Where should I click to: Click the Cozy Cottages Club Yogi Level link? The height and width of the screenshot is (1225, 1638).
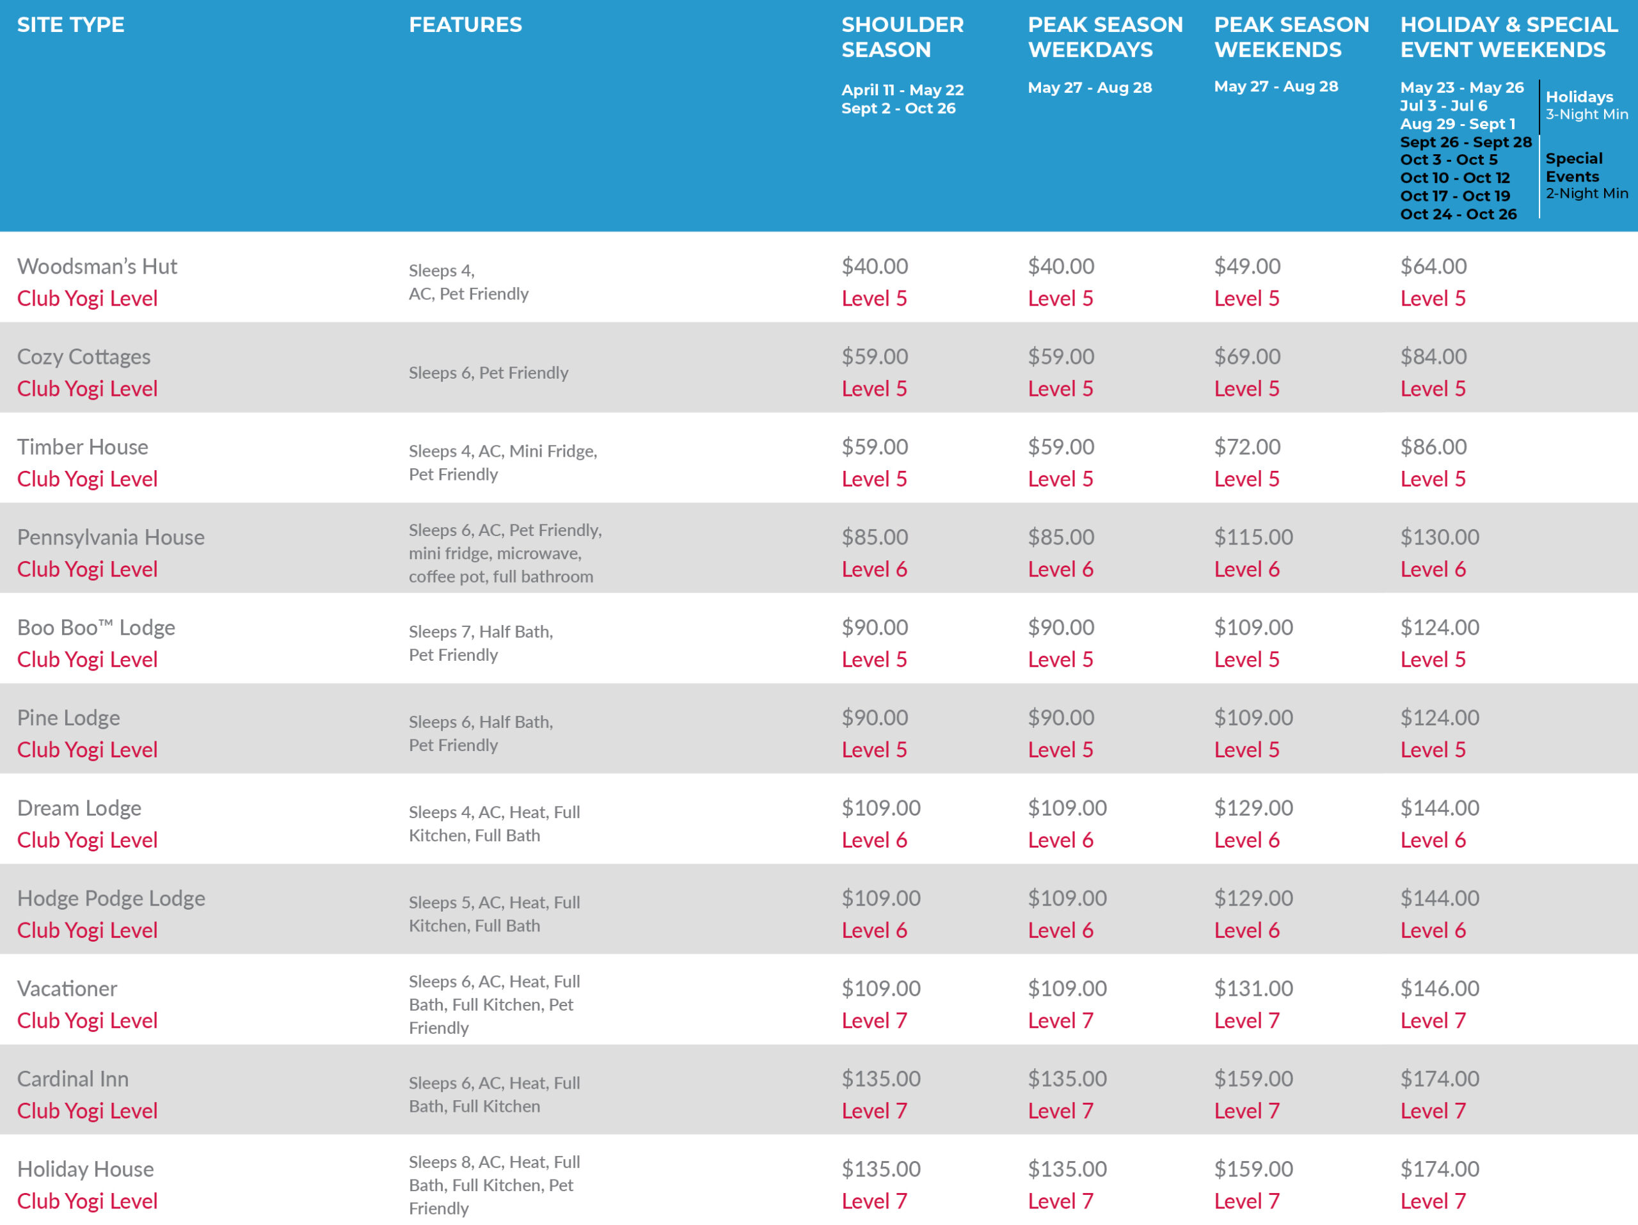pyautogui.click(x=88, y=388)
